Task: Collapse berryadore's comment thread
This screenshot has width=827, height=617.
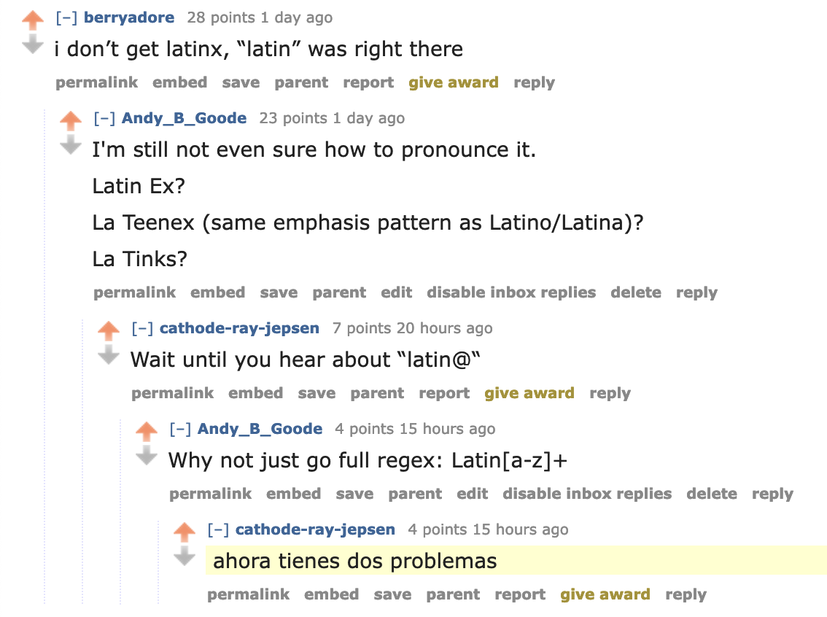Action: coord(66,17)
